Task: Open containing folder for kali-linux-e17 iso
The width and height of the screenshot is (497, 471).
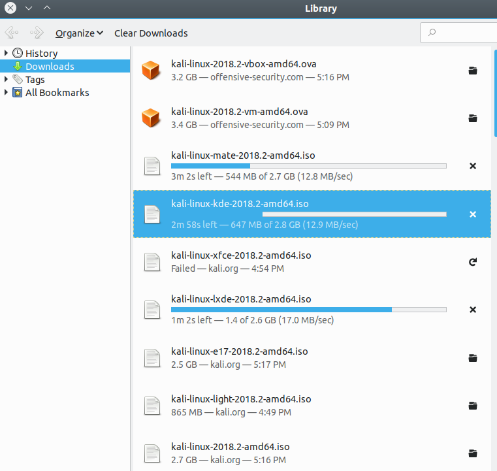Action: [473, 358]
